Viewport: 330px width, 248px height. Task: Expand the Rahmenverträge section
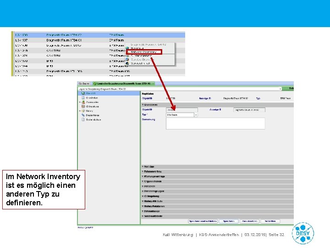(x=217, y=172)
